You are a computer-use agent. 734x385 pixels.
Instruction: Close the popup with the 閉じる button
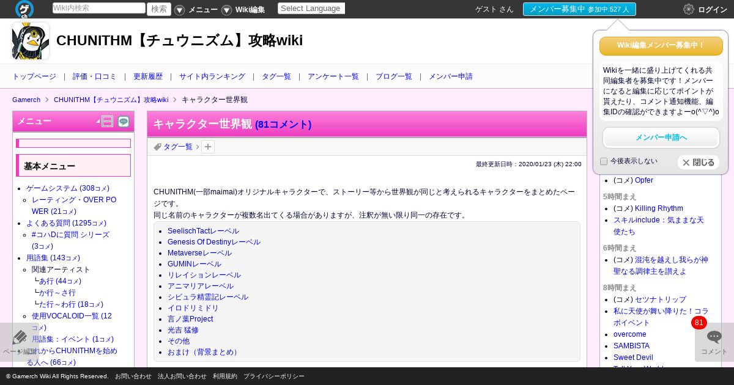pyautogui.click(x=698, y=163)
